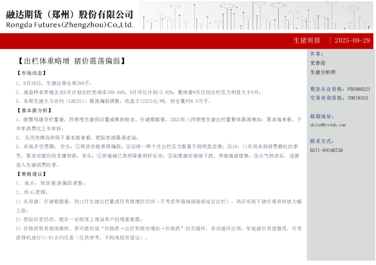Click the 生猪分析师 job title

click(x=322, y=72)
